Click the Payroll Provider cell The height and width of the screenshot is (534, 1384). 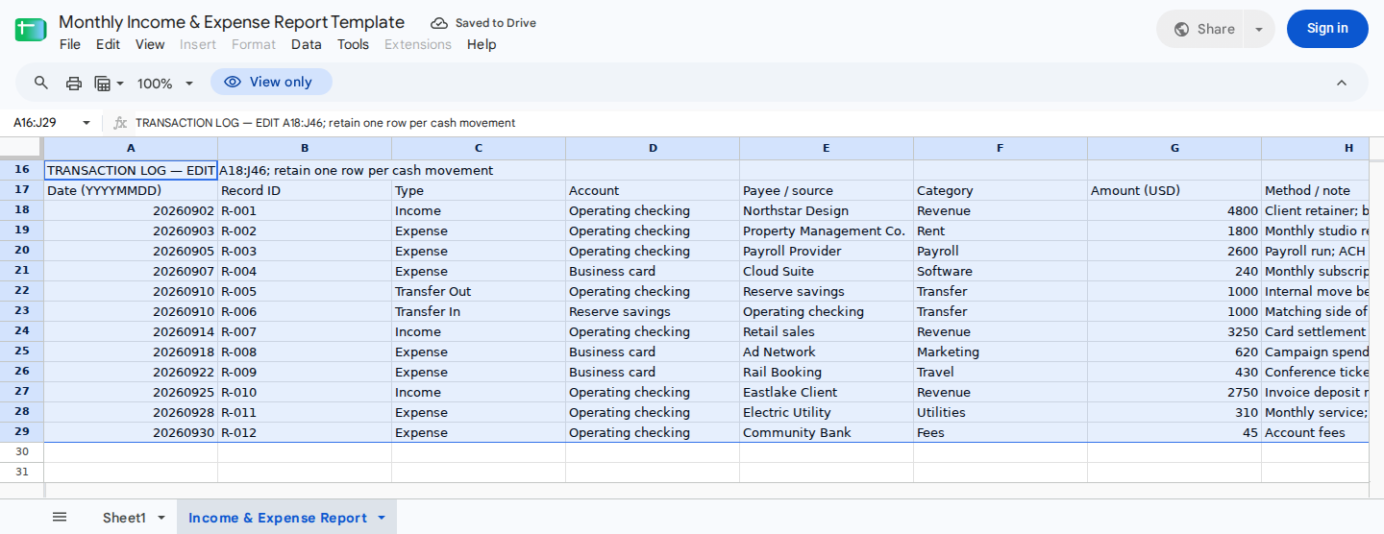click(x=827, y=251)
